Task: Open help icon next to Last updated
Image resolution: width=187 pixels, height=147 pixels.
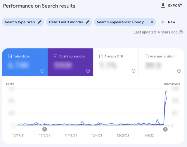Action: pos(181,32)
